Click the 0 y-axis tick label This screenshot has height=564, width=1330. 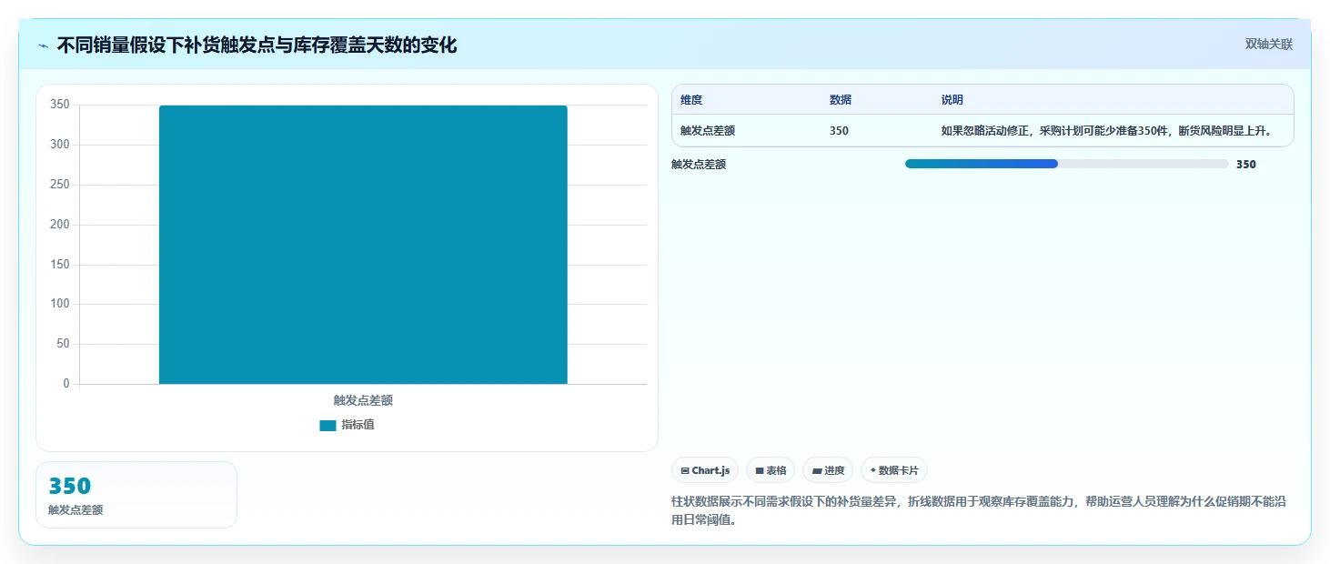(x=65, y=384)
